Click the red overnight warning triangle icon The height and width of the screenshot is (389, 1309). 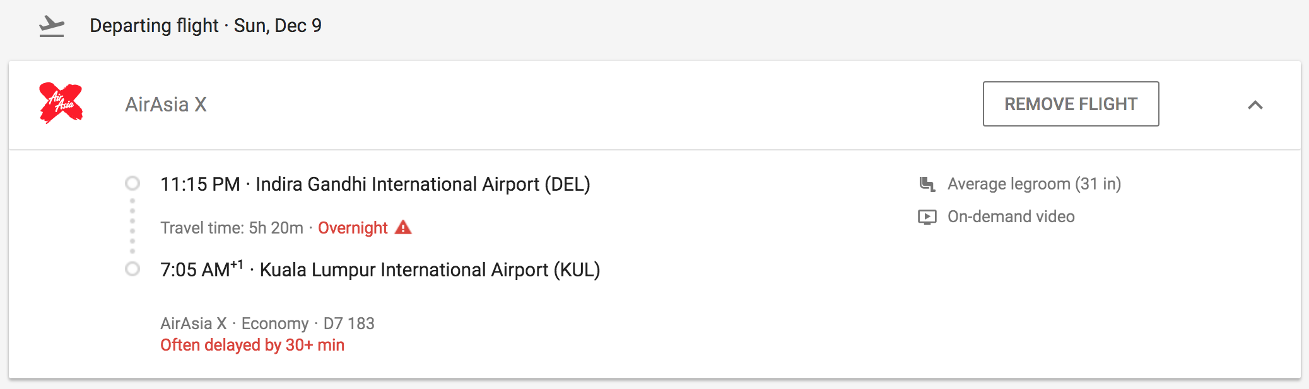(403, 227)
